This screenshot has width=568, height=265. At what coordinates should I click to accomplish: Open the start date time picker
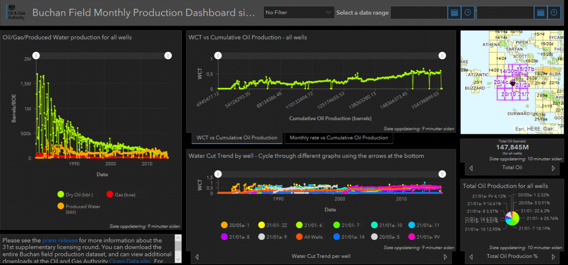468,13
